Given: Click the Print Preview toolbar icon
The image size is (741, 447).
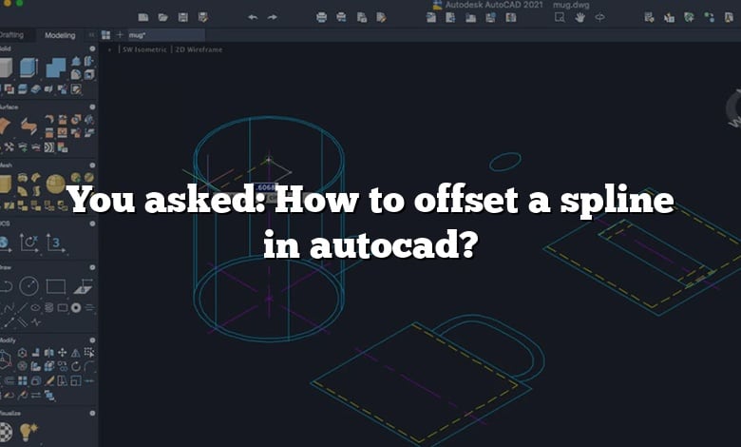Looking at the screenshot, I should click(x=341, y=17).
